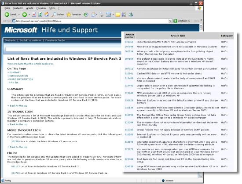This screenshot has height=184, width=242.
Task: Refresh the page with the toolbar icon
Action: point(40,14)
